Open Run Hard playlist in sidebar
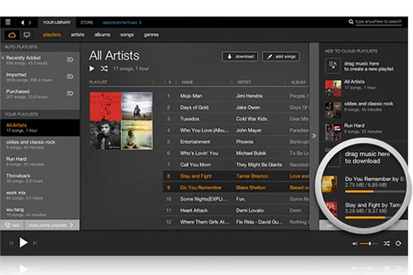The height and width of the screenshot is (275, 413). 40,162
